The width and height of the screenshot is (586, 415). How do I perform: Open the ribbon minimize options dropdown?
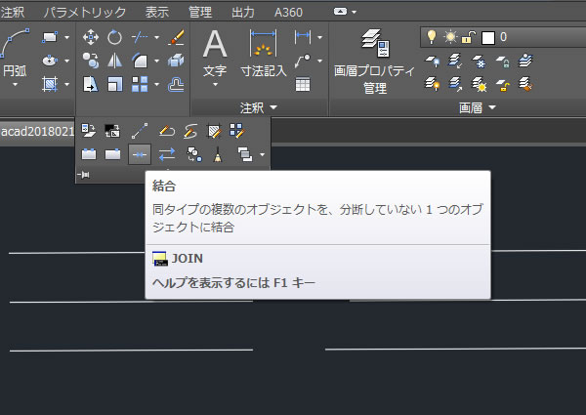point(354,12)
